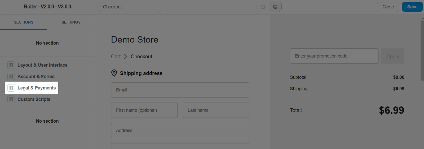Click the lower No section label
Viewport: 424px width, 149px height.
tap(47, 121)
